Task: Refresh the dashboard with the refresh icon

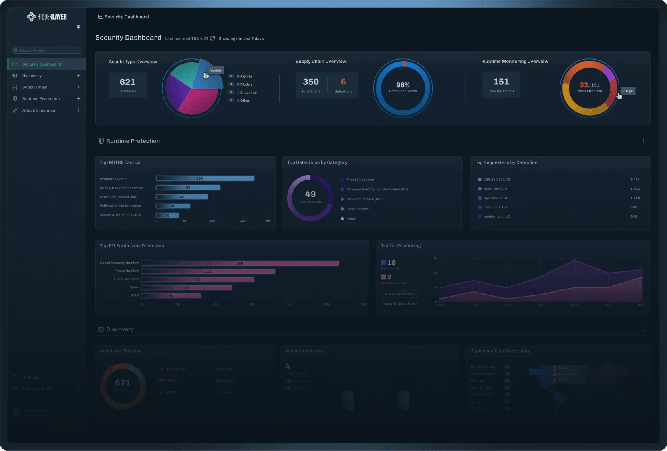Action: coord(212,38)
